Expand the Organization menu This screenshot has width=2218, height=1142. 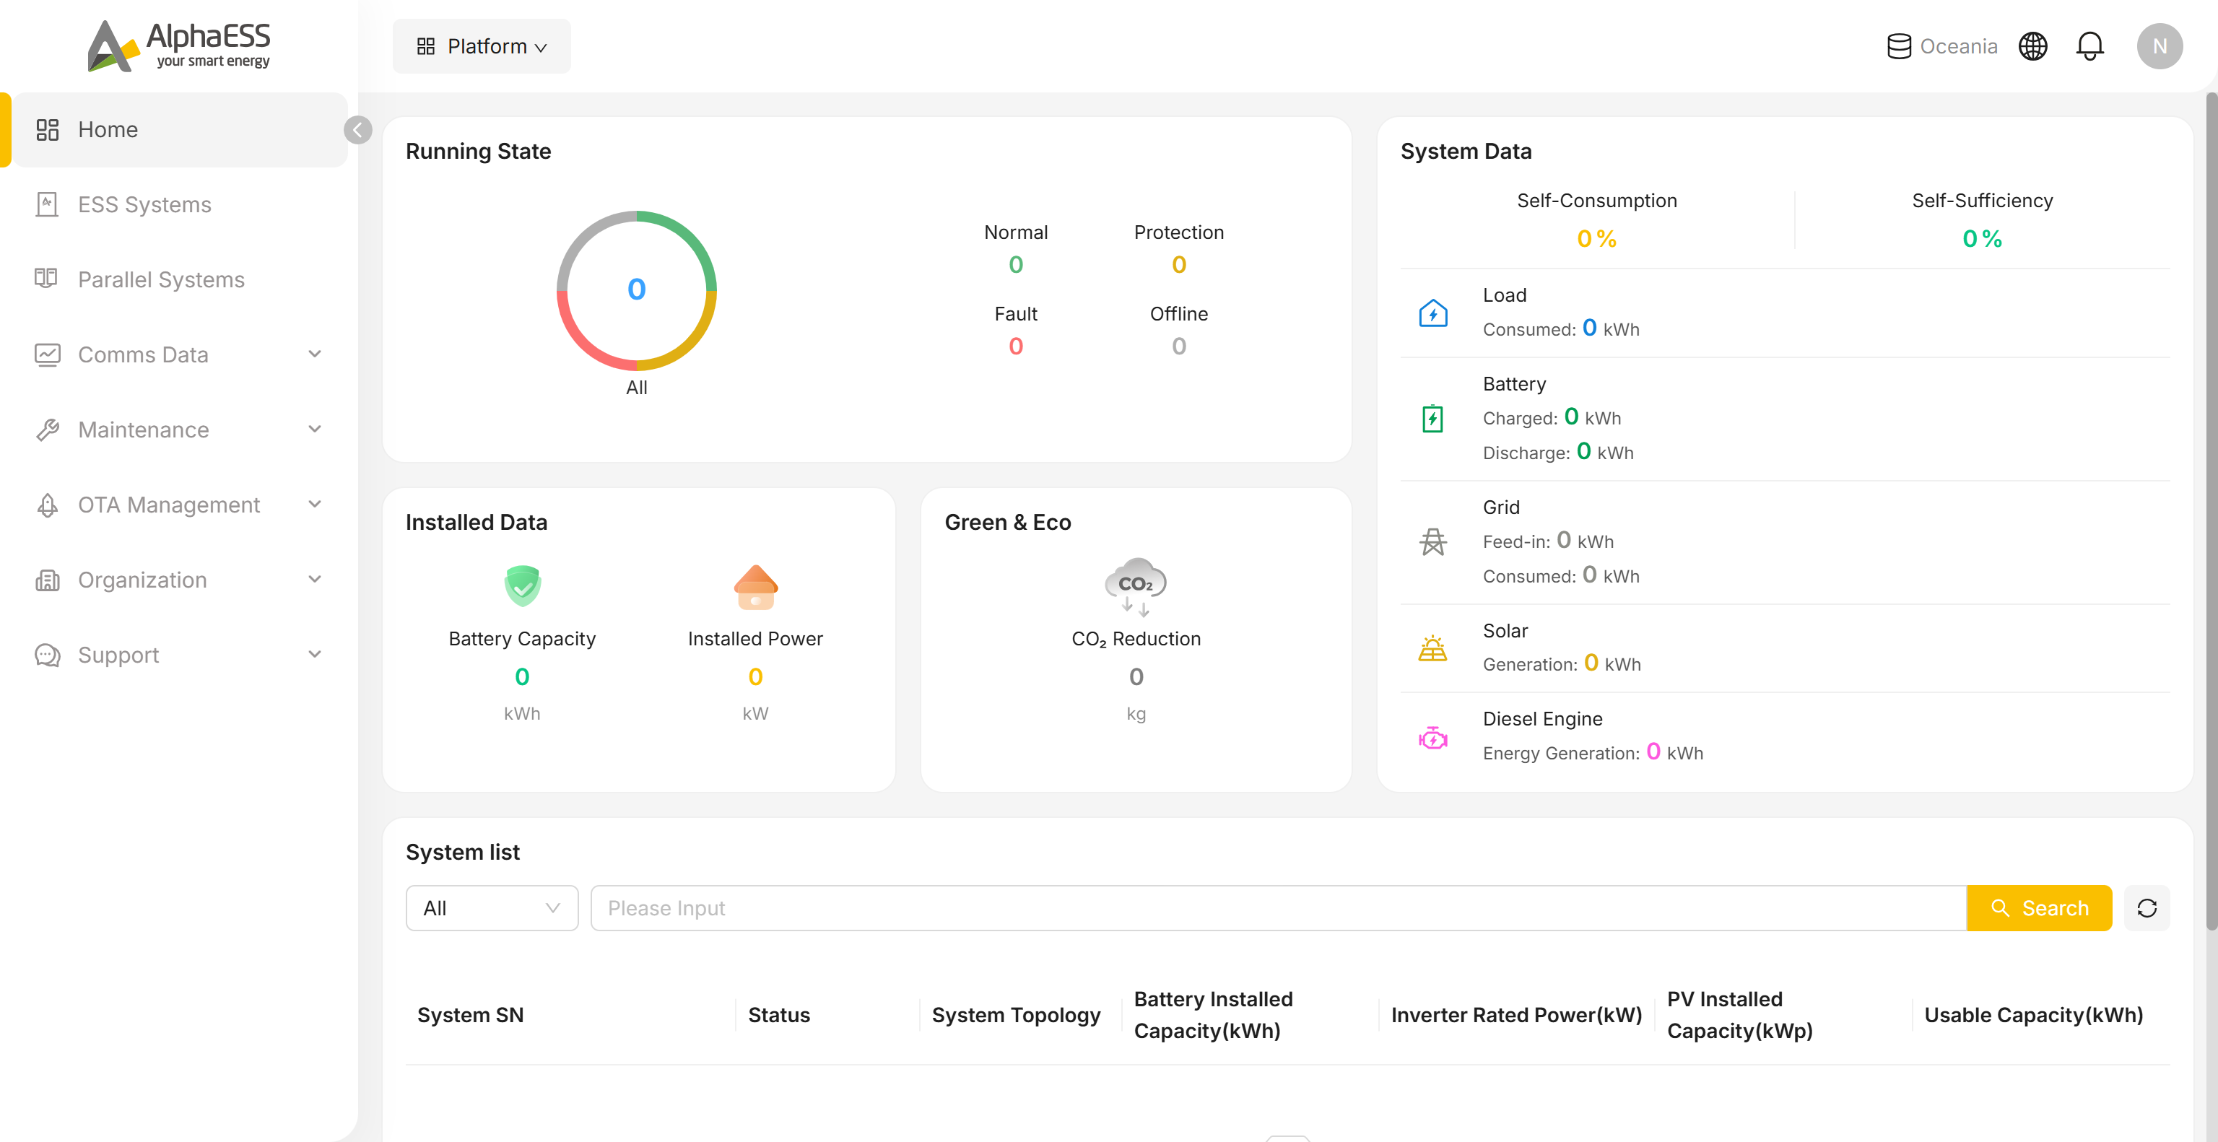pos(179,580)
